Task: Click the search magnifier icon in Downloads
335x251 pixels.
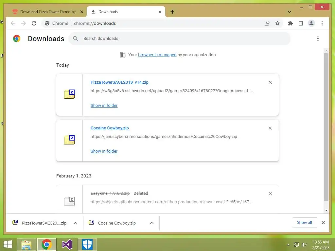Action: 75,39
